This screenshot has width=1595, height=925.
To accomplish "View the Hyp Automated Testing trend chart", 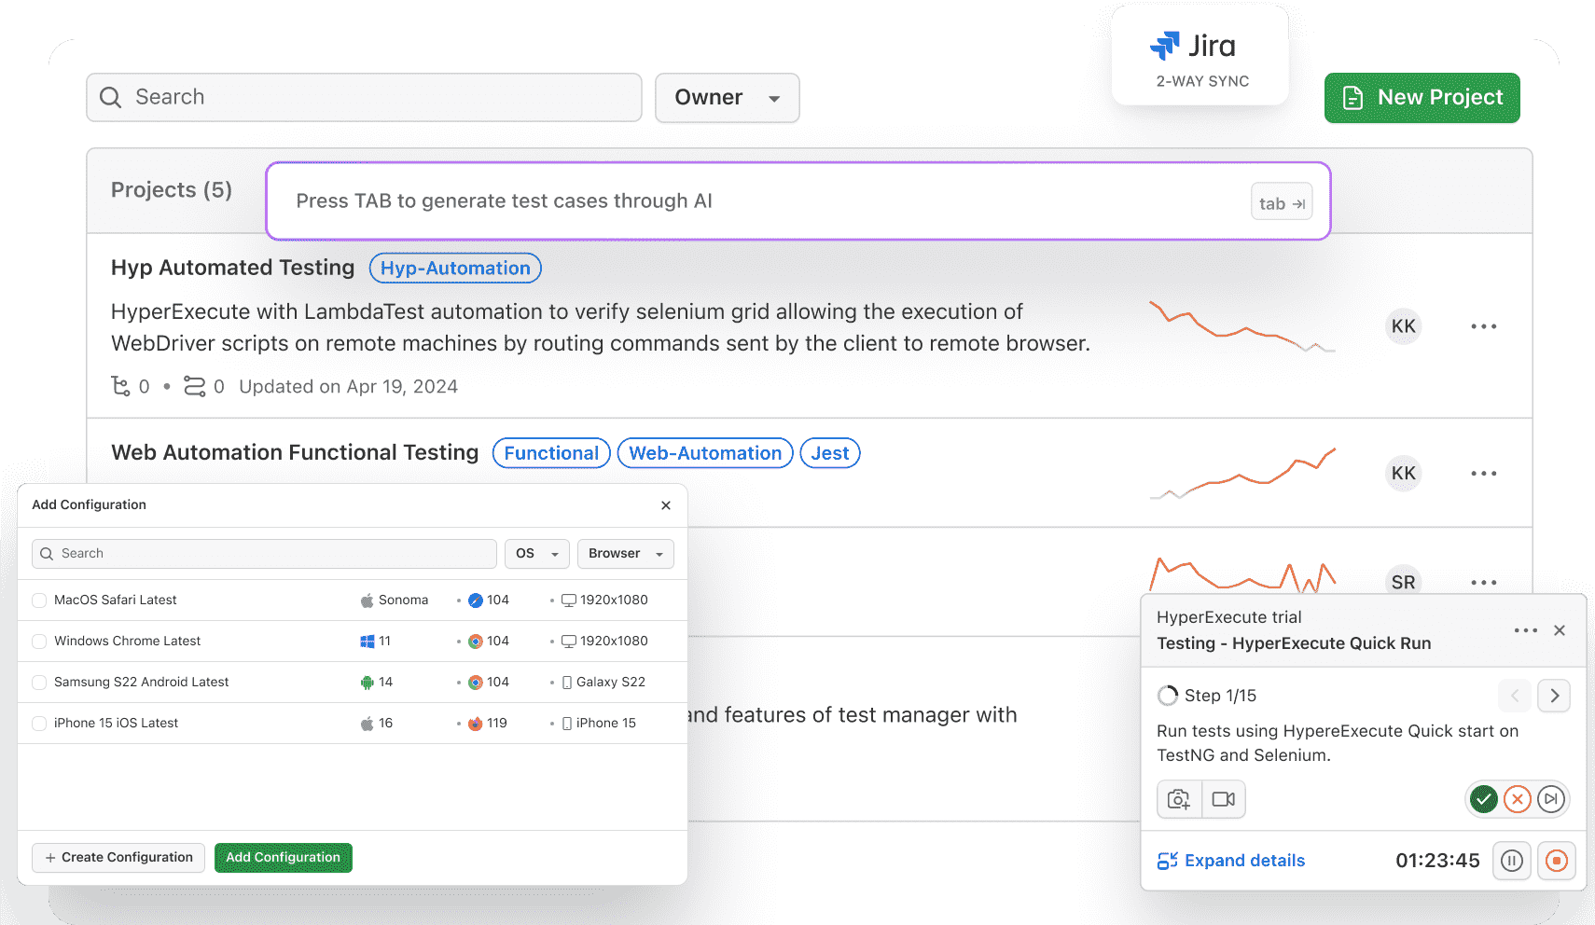I will [1241, 326].
